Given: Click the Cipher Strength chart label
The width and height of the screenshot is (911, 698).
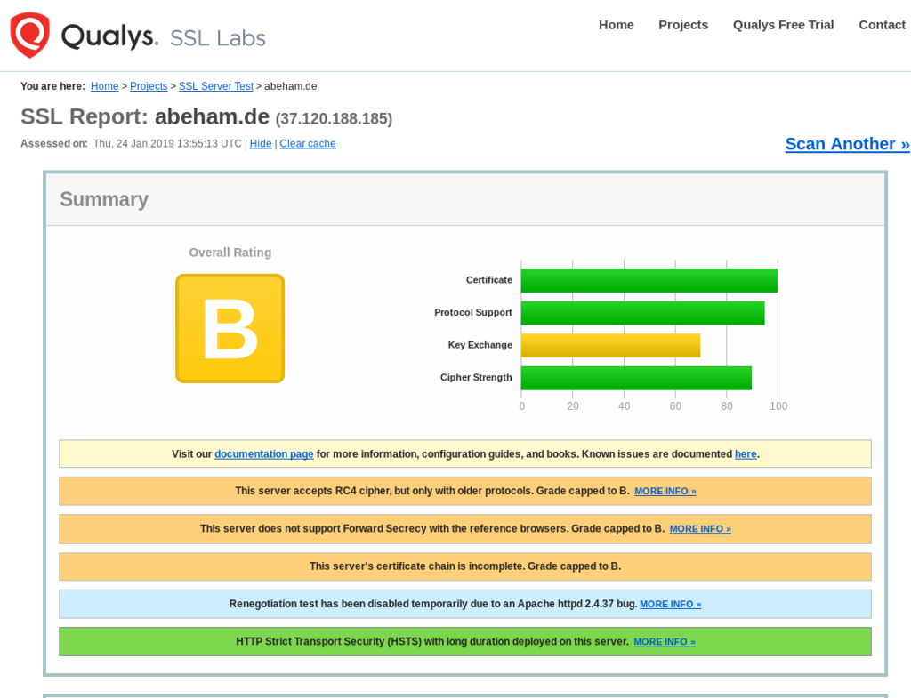Looking at the screenshot, I should pyautogui.click(x=476, y=378).
